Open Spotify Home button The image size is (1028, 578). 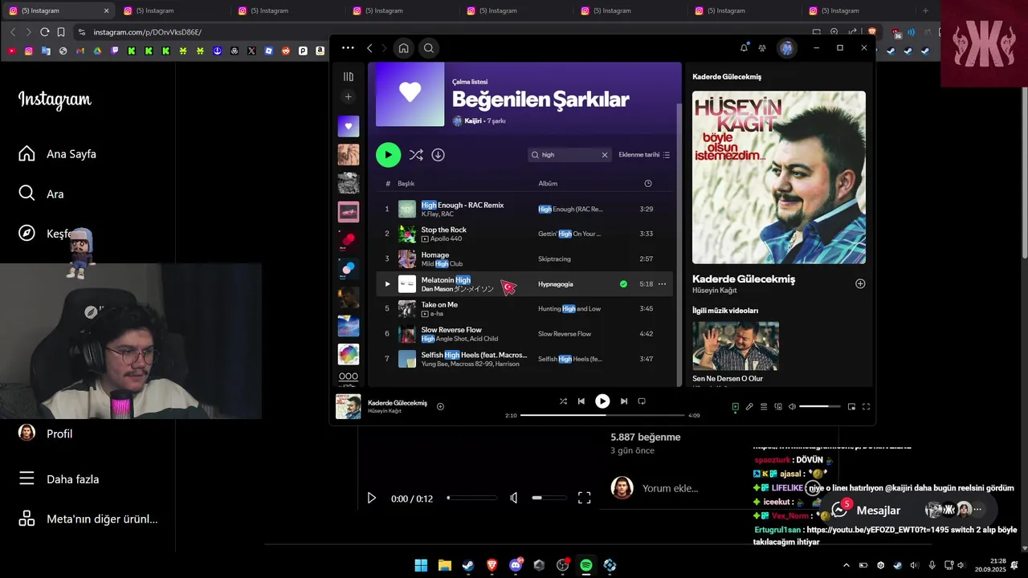[x=404, y=48]
